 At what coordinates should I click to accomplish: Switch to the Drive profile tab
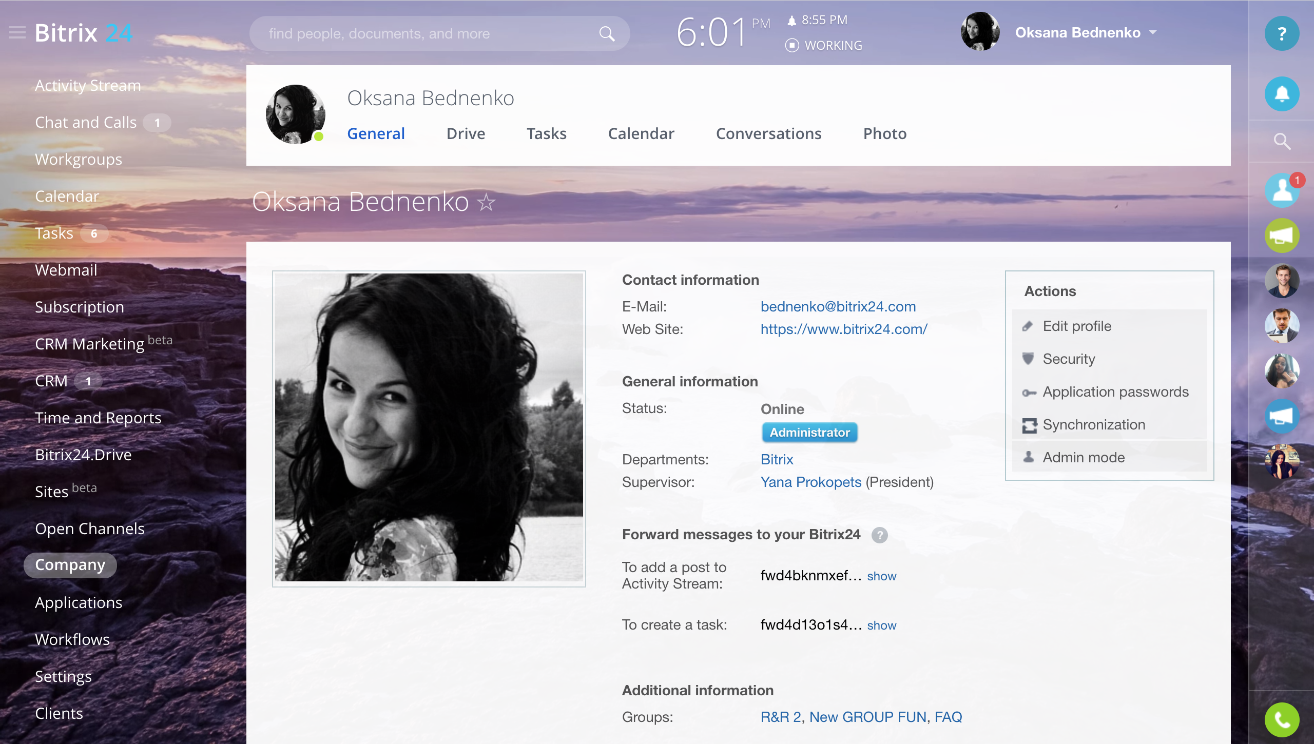click(466, 133)
